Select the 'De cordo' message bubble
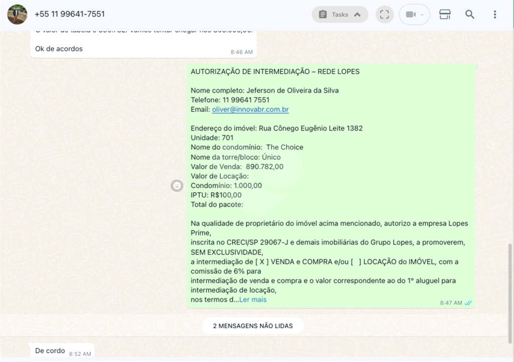The image size is (514, 362). point(50,351)
